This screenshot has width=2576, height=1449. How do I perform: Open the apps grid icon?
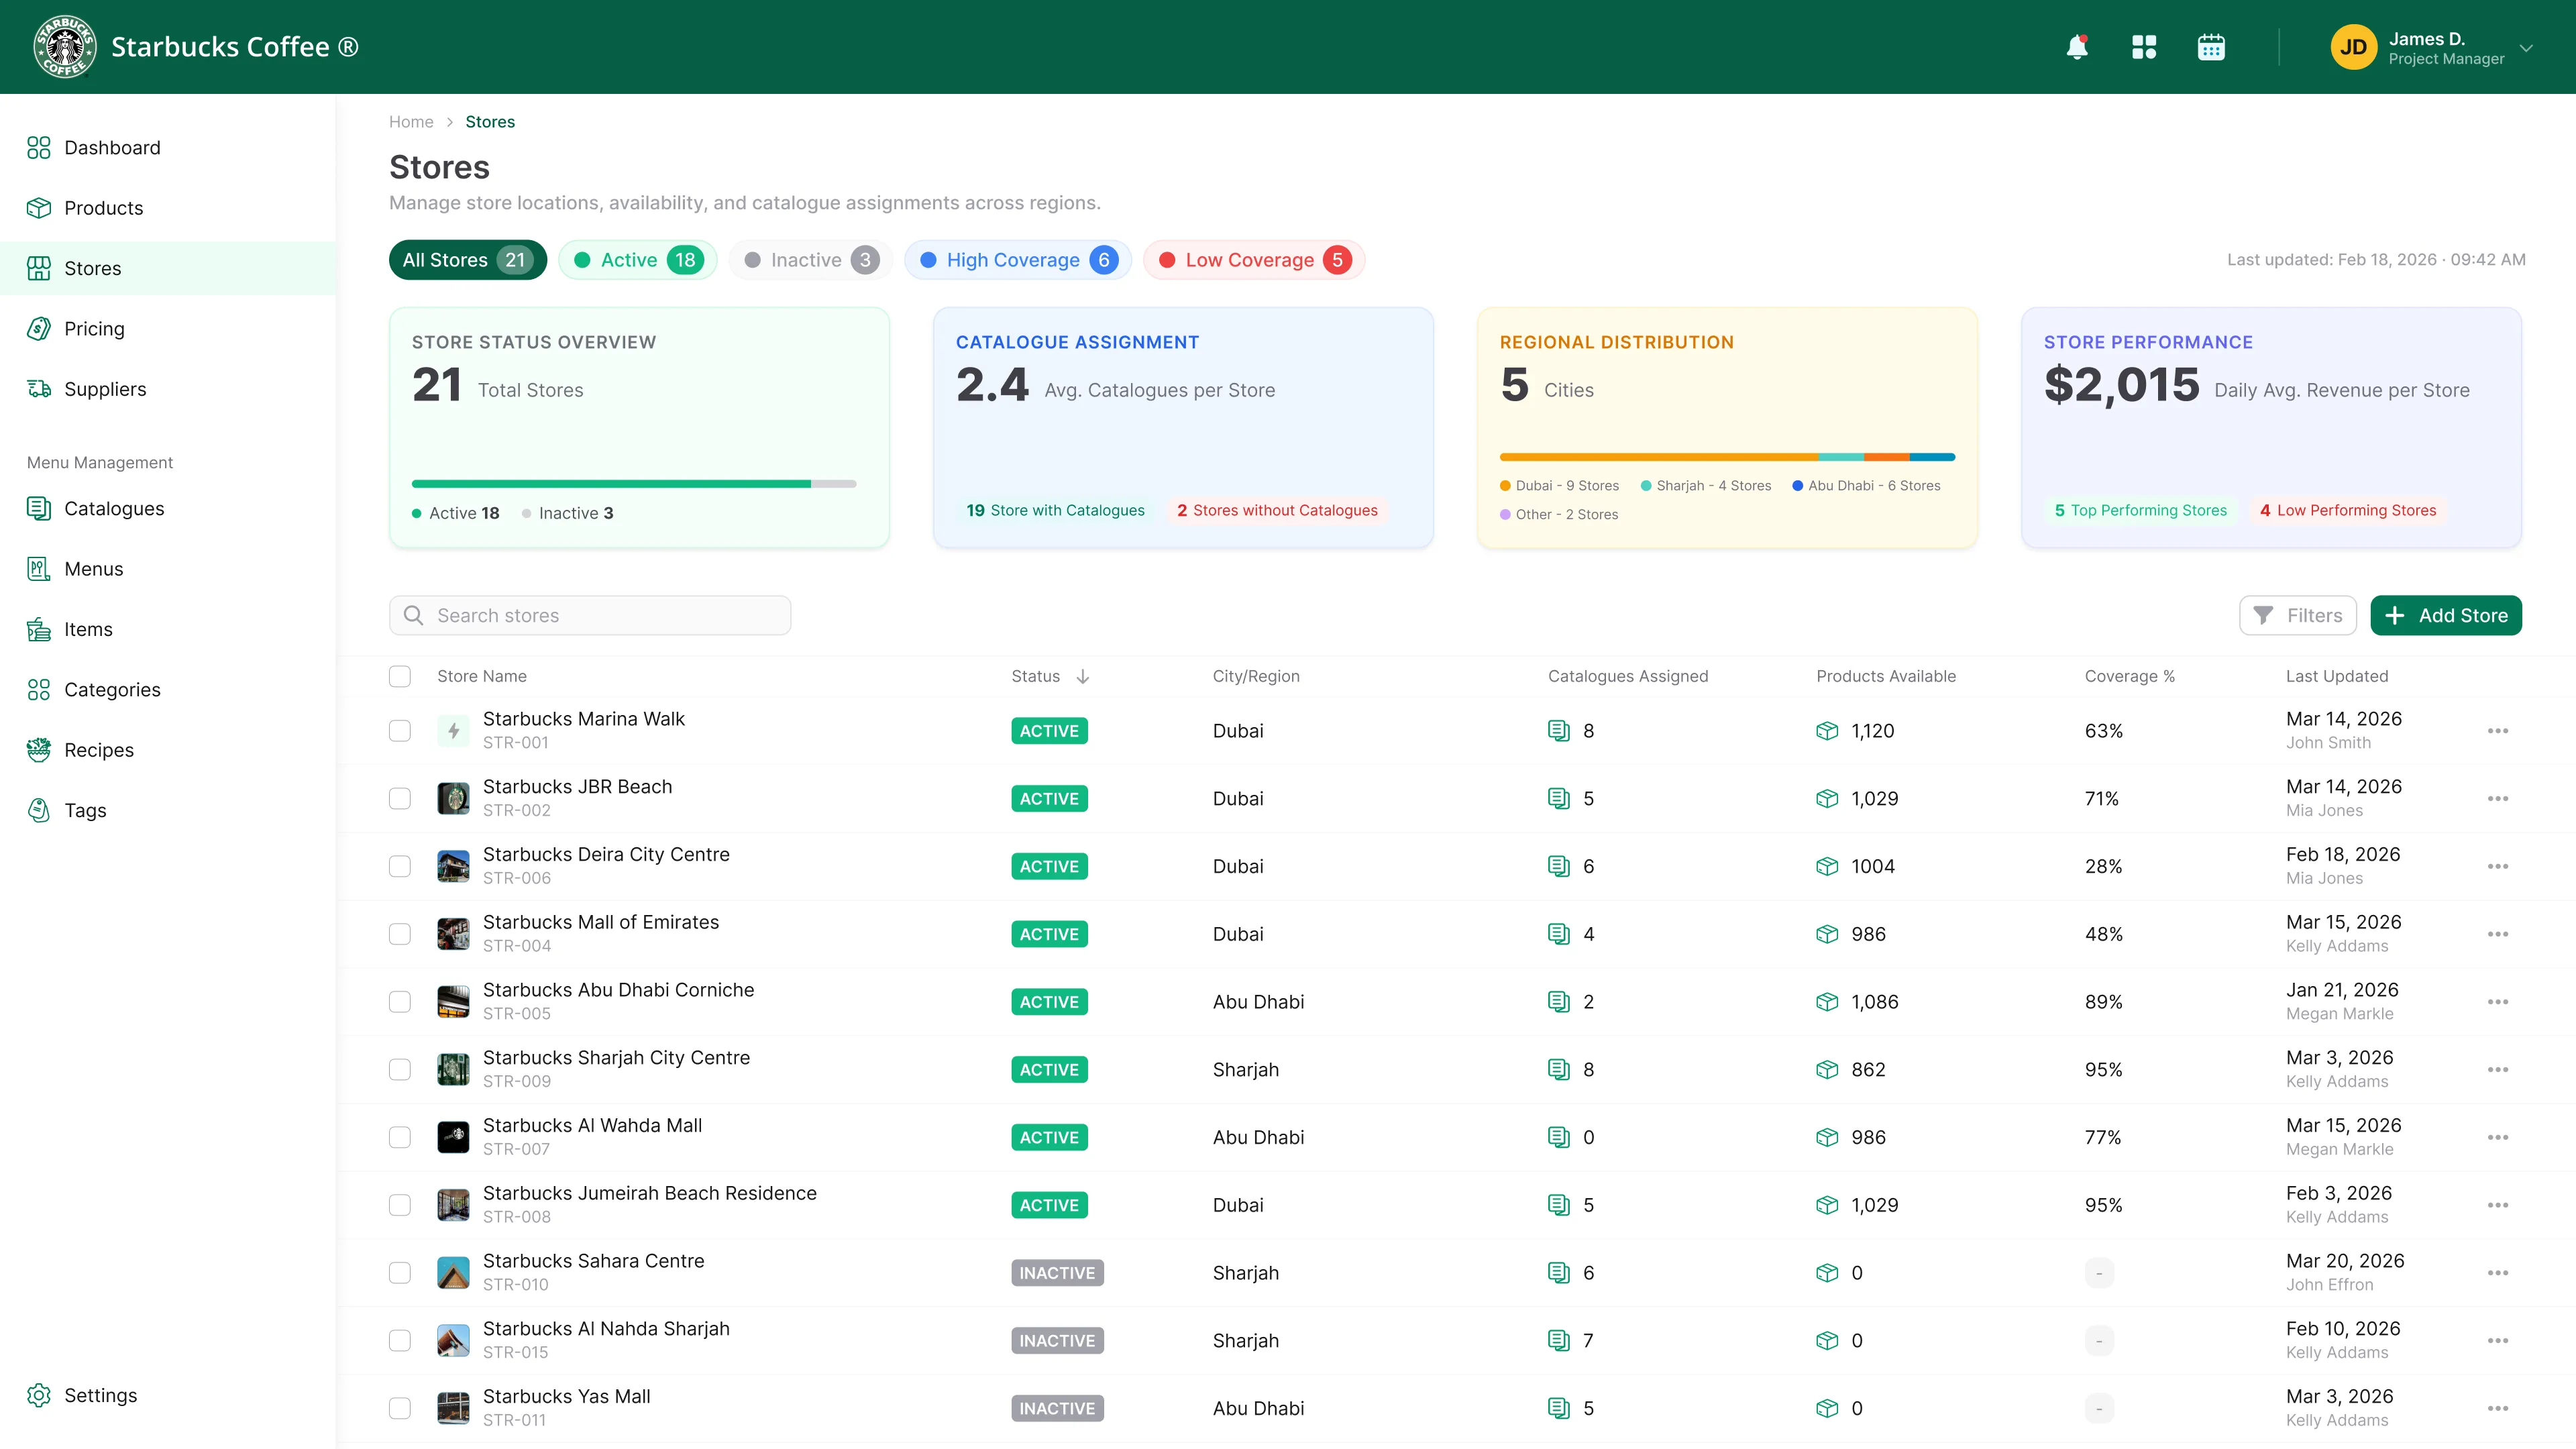(x=2144, y=47)
